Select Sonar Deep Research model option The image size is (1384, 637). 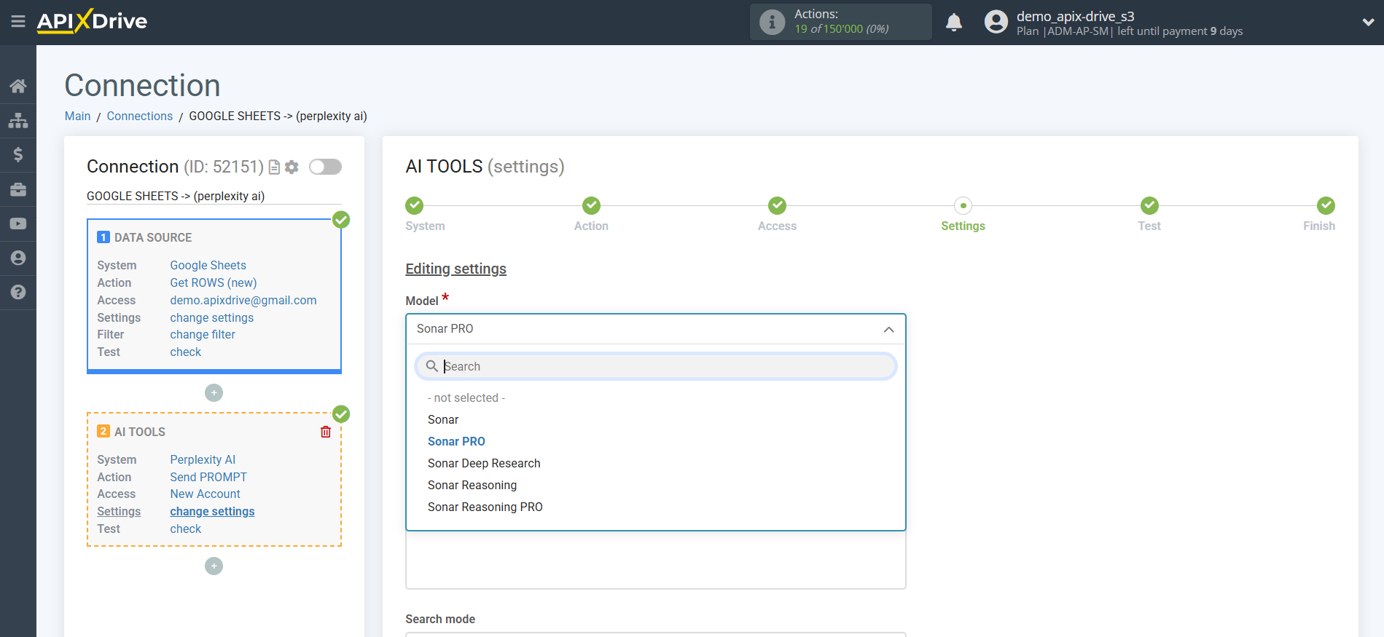point(484,463)
